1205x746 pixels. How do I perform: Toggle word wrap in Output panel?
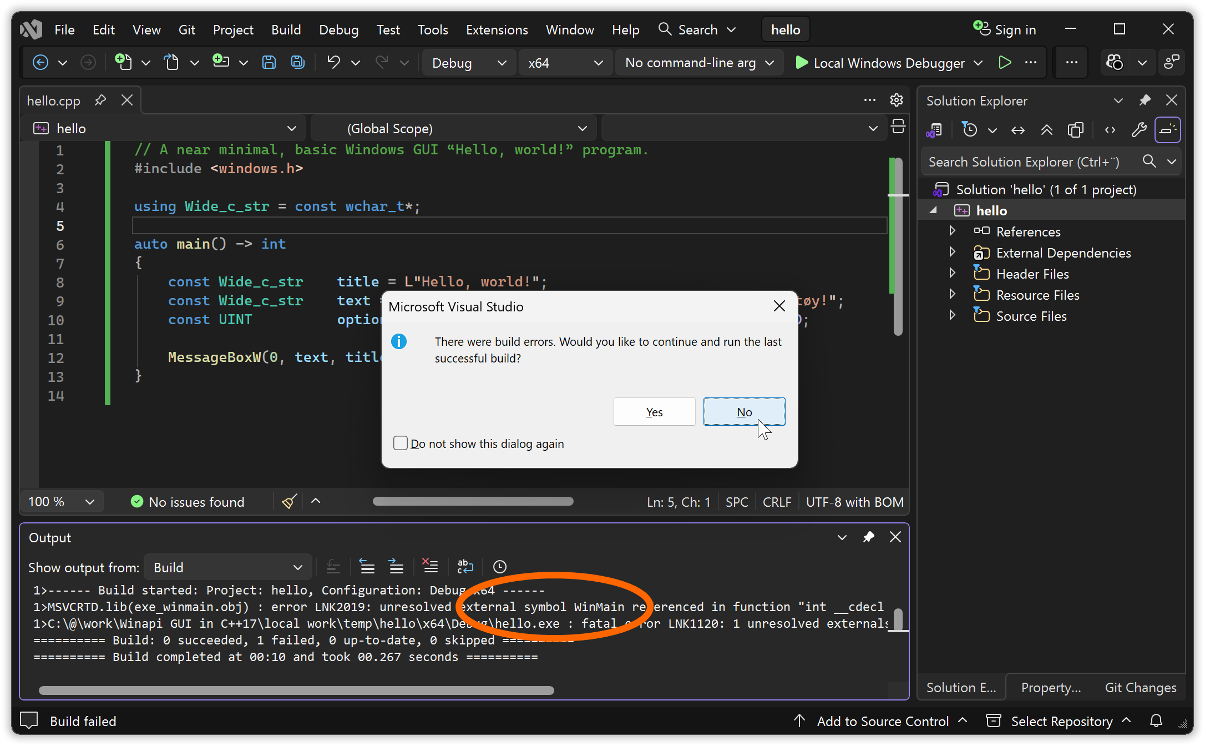tap(465, 567)
